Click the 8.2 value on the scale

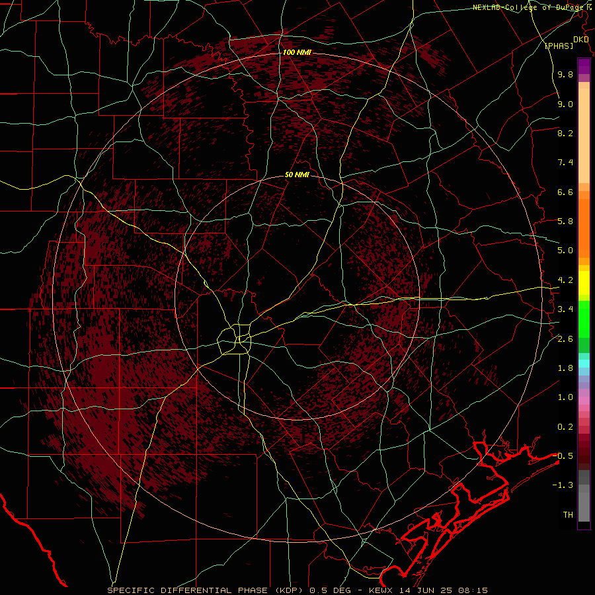coord(565,133)
